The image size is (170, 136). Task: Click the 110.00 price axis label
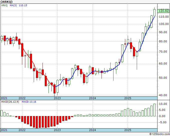tap(164, 17)
